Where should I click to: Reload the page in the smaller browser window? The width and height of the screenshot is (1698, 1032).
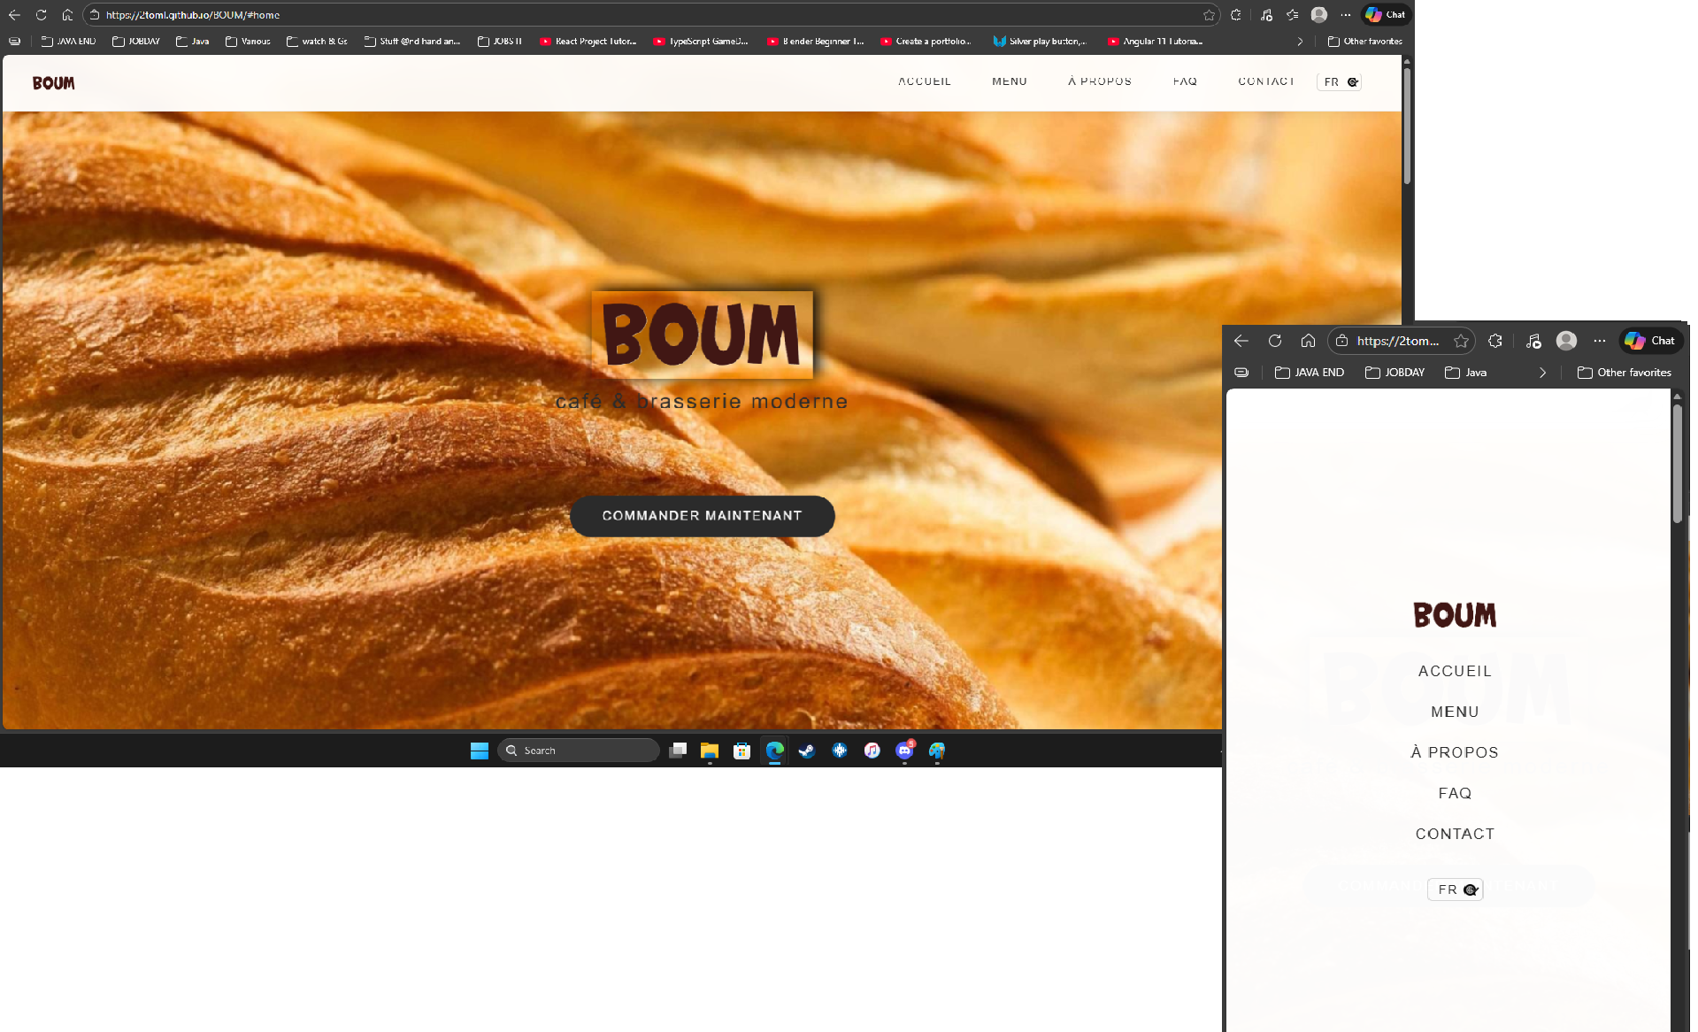click(x=1274, y=341)
